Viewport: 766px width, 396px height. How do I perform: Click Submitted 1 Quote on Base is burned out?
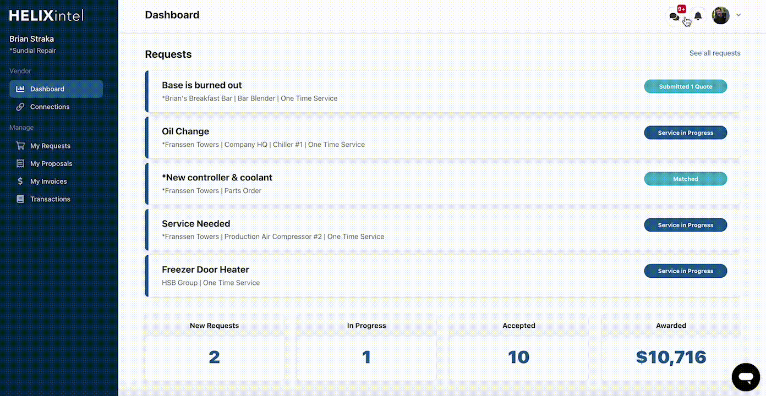coord(685,86)
